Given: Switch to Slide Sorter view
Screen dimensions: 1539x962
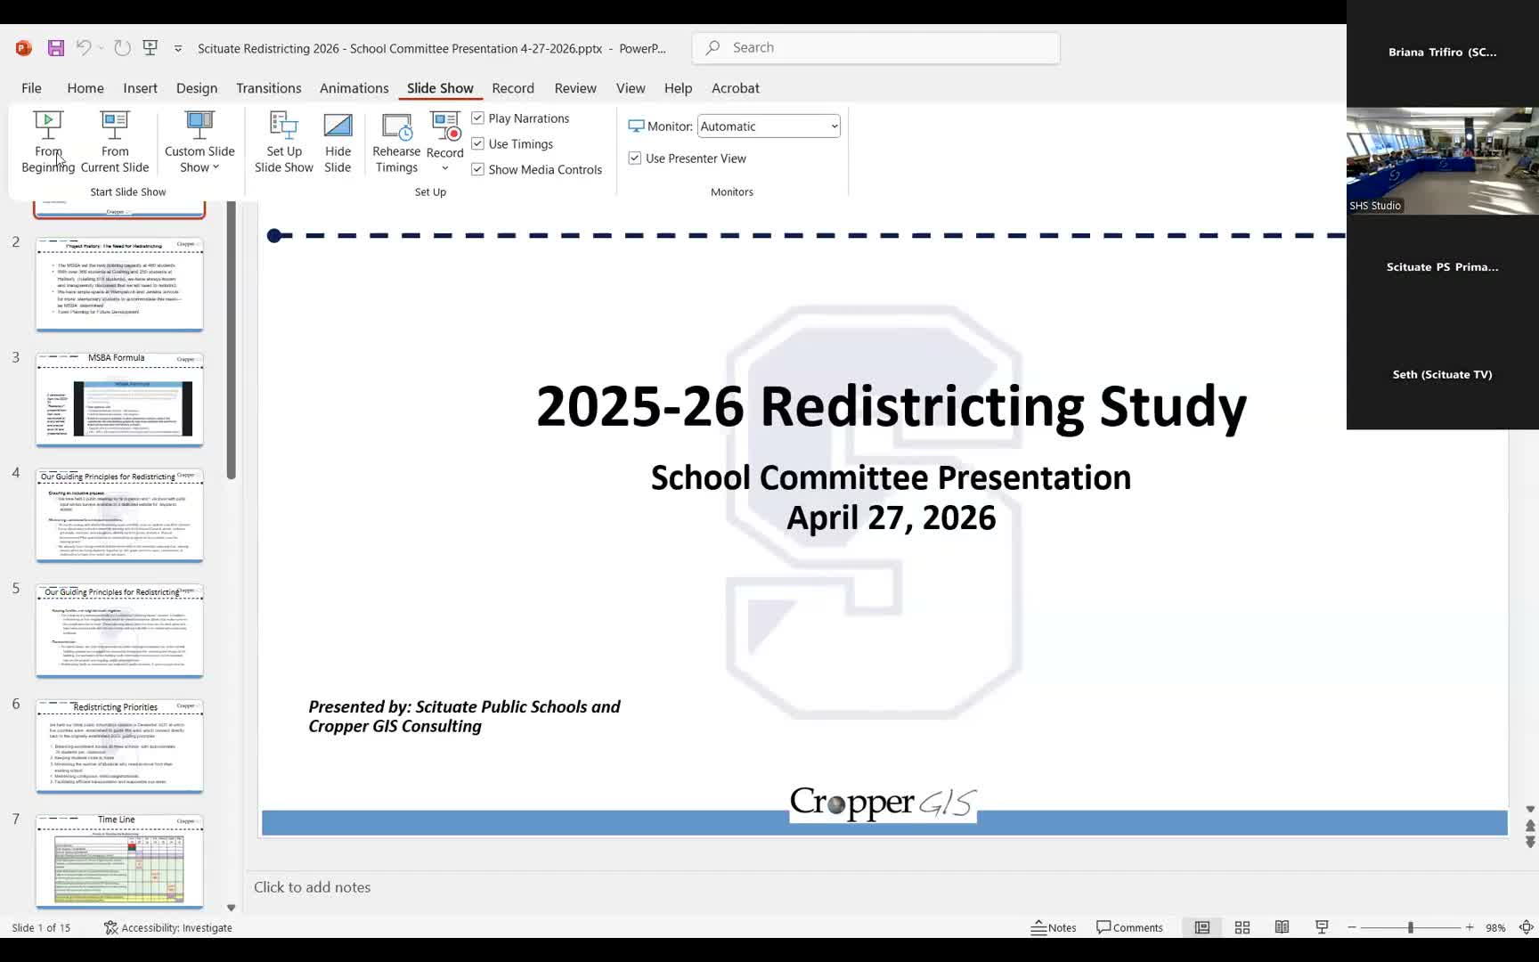Looking at the screenshot, I should pyautogui.click(x=1242, y=927).
